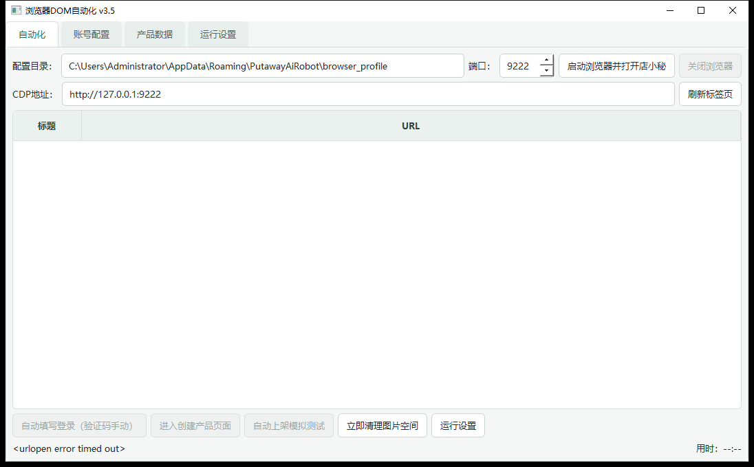Focus the CDP地址 input field

point(368,94)
